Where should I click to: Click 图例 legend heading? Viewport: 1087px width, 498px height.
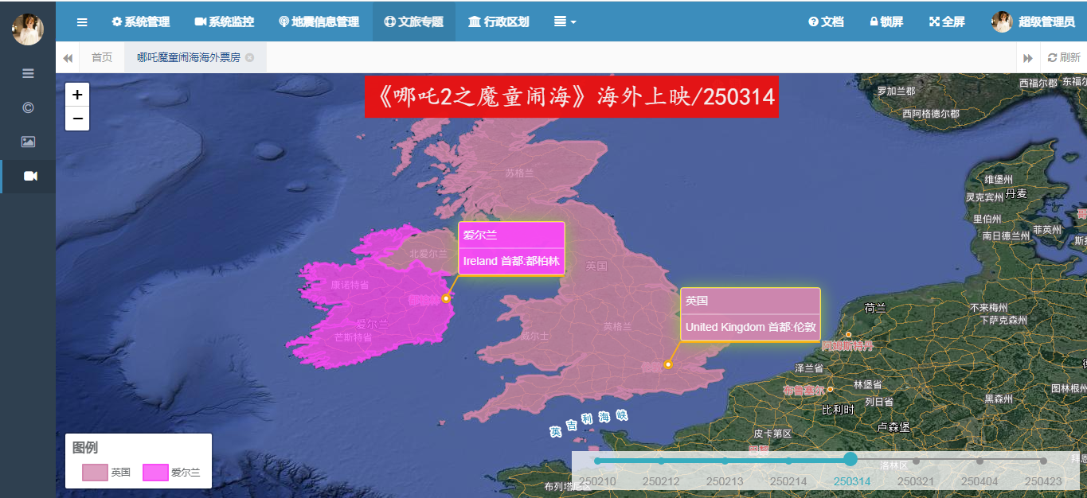85,448
